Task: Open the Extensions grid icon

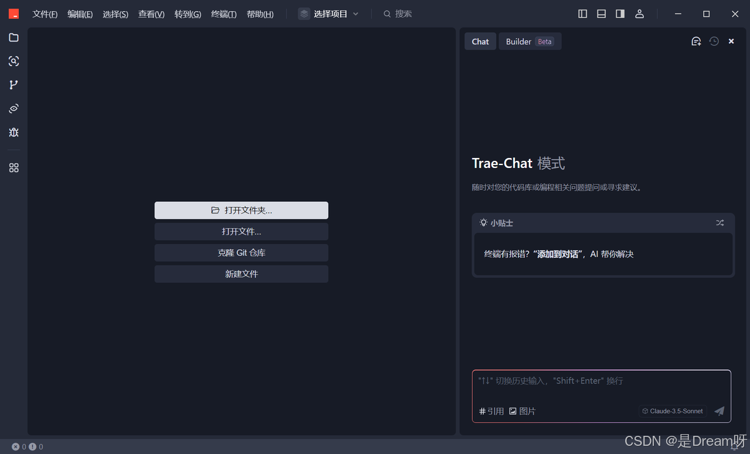Action: coord(14,168)
